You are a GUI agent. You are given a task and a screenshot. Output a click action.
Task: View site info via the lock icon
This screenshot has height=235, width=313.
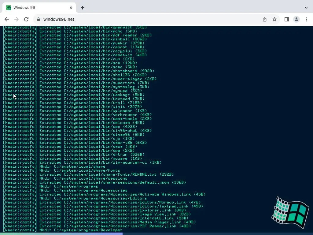pos(39,19)
